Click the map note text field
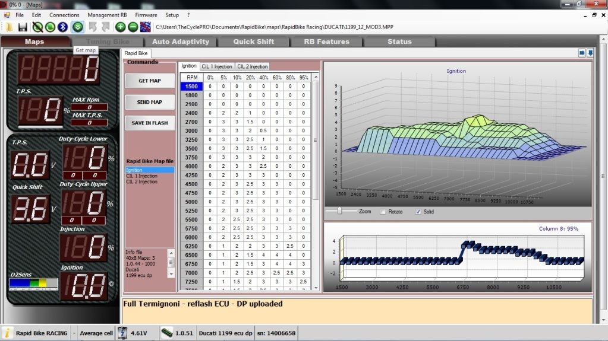608x341 pixels. tap(357, 310)
